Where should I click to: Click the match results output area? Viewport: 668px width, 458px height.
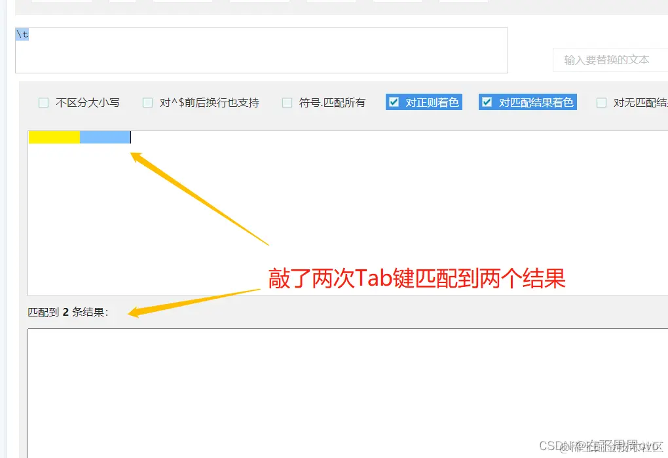pyautogui.click(x=348, y=393)
